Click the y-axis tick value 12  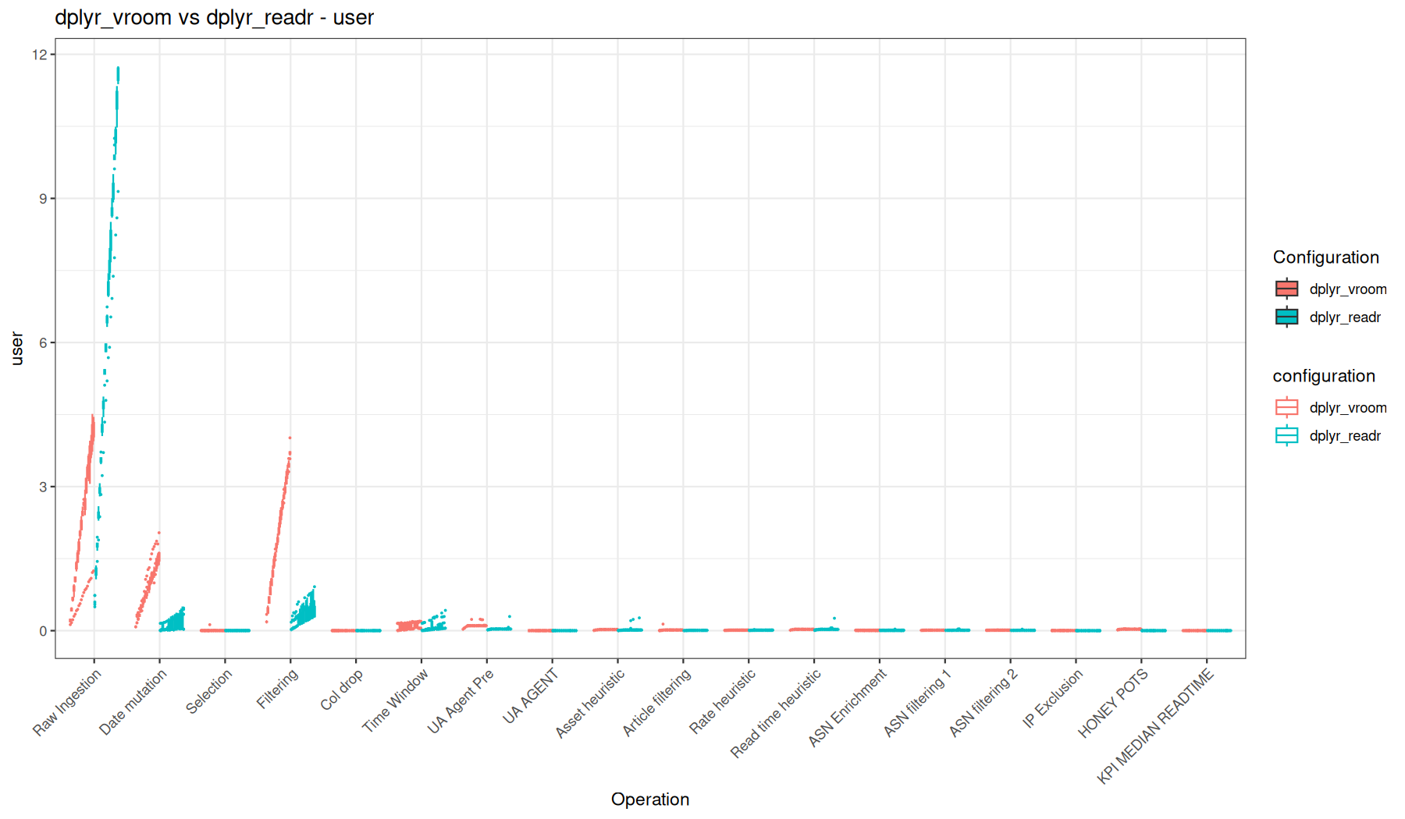39,55
